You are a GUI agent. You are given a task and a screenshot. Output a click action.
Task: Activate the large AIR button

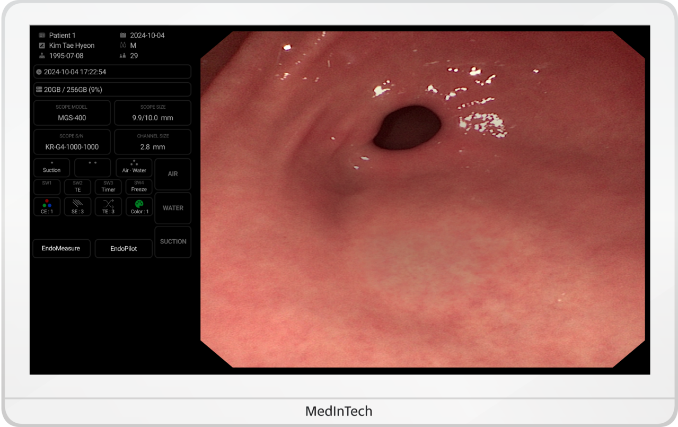point(173,174)
